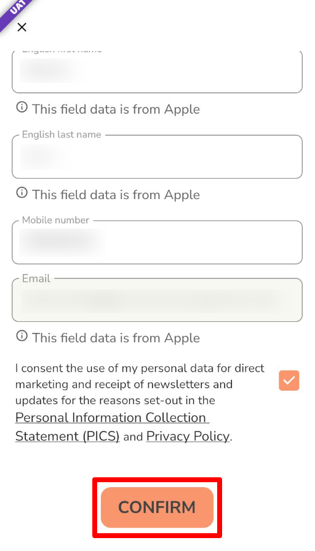Close the form with the X icon
315x551 pixels.
click(x=22, y=27)
